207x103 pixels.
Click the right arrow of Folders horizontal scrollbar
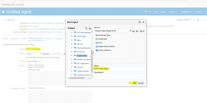click(89, 78)
